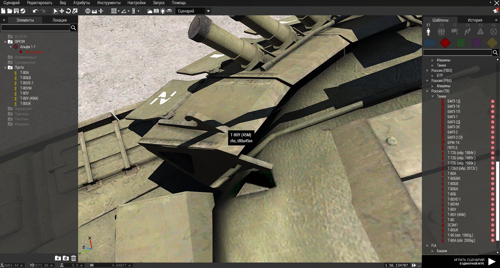Open the Сценарий menu
The height and width of the screenshot is (268, 500).
point(11,3)
